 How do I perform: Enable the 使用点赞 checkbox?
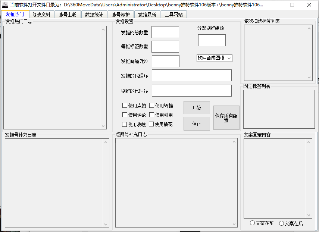pyautogui.click(x=125, y=106)
